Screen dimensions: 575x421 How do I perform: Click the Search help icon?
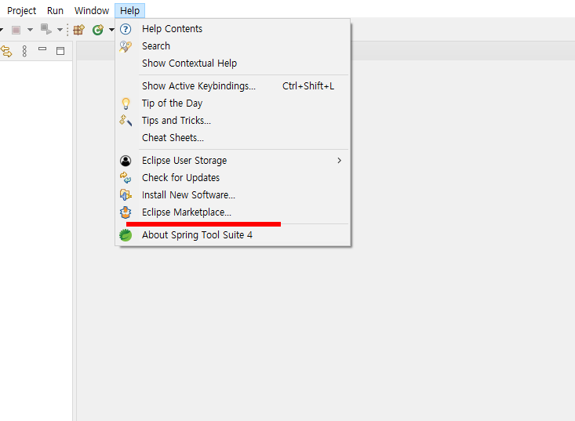(x=126, y=46)
